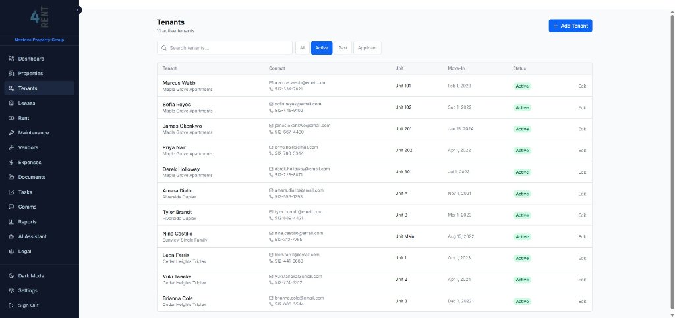The height and width of the screenshot is (318, 675).
Task: Edit Marcus Webb's tenant record
Action: (x=582, y=86)
